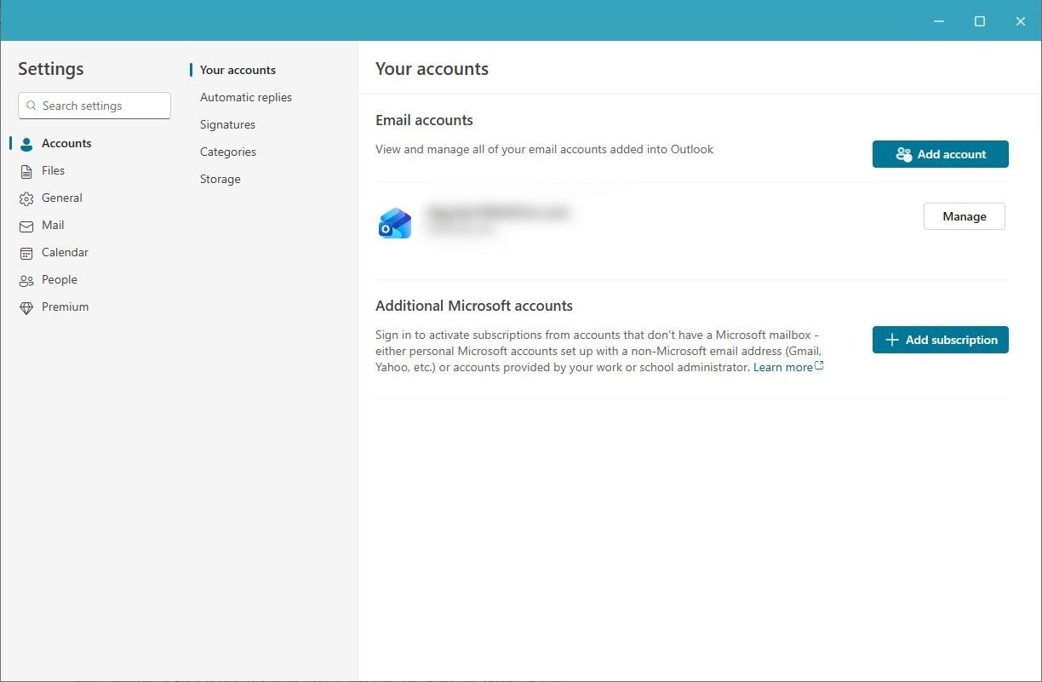Click the People contacts icon
Image resolution: width=1042 pixels, height=682 pixels.
click(26, 280)
